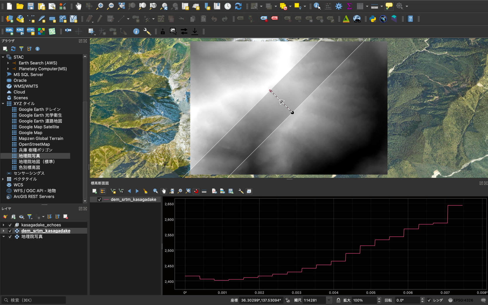The image size is (488, 305).
Task: Expand dem_srtm_kasagadake layer legend
Action: point(4,231)
